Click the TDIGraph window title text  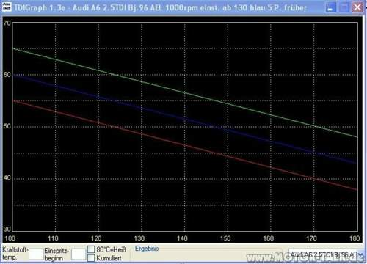tap(160, 7)
